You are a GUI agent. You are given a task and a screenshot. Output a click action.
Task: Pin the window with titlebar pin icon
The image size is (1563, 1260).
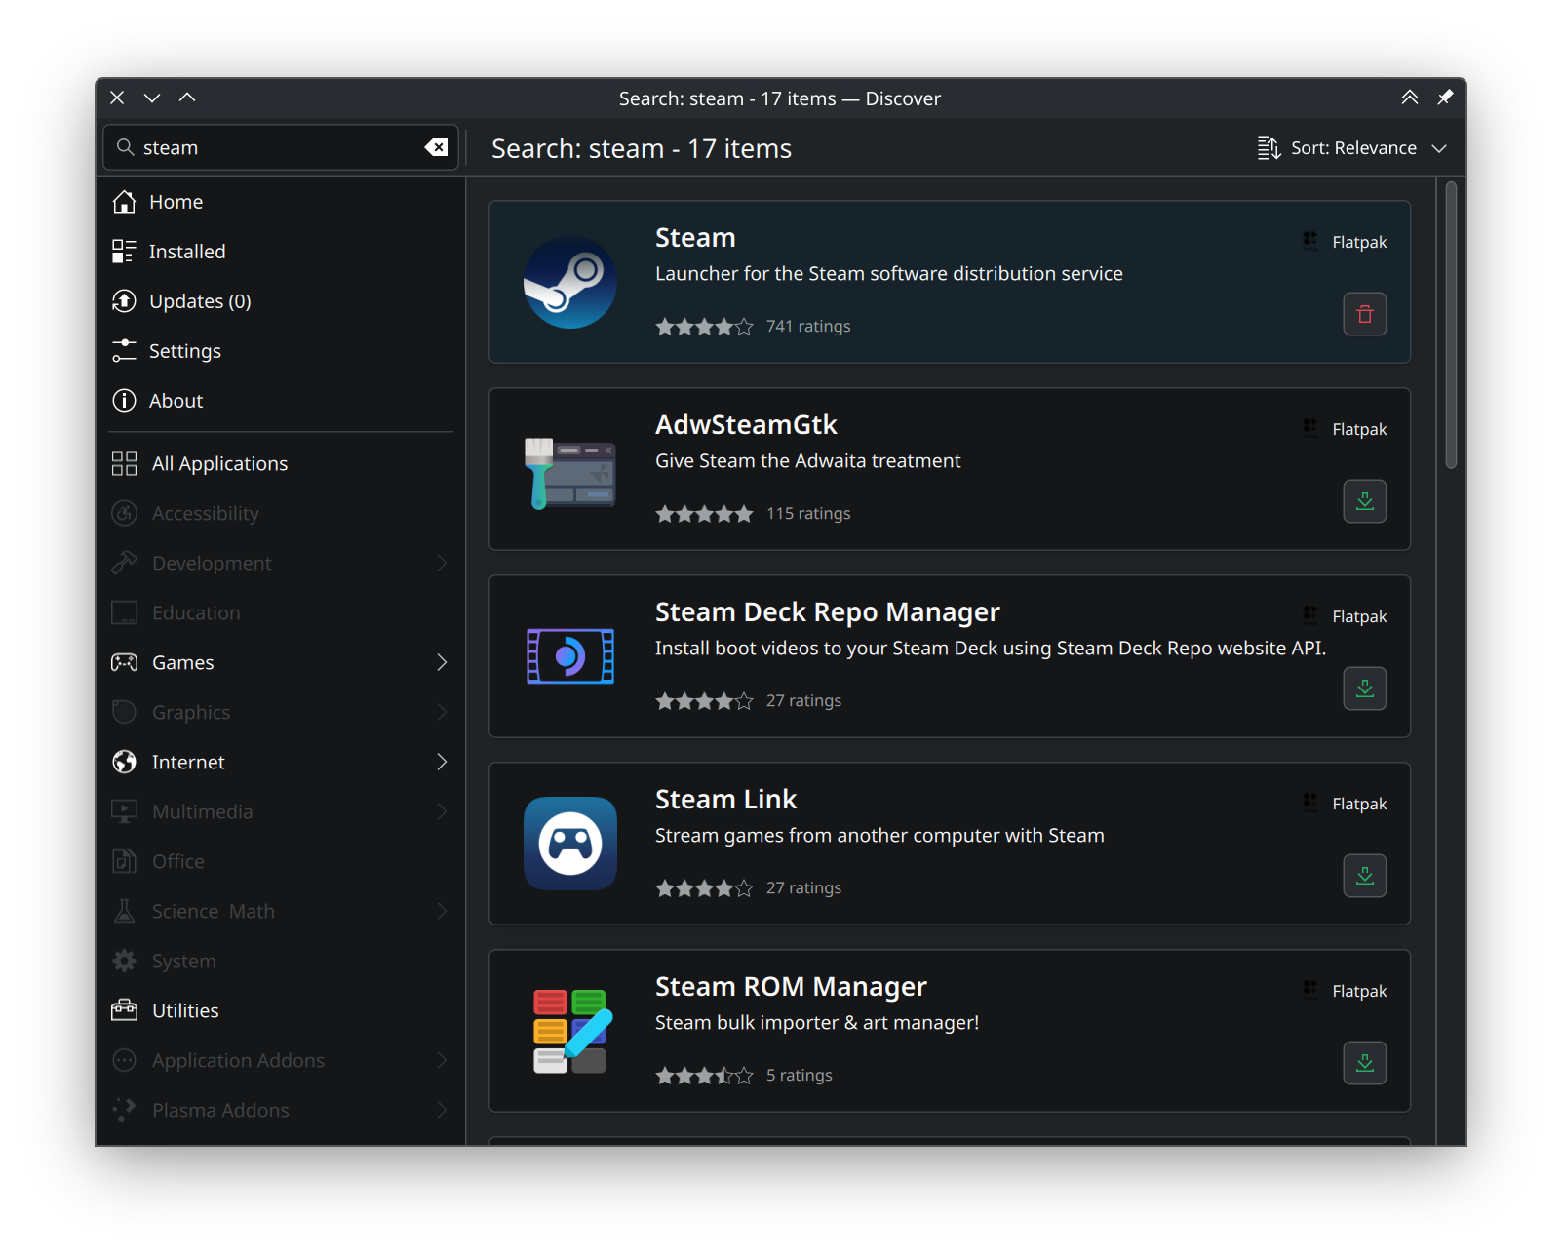(1445, 98)
